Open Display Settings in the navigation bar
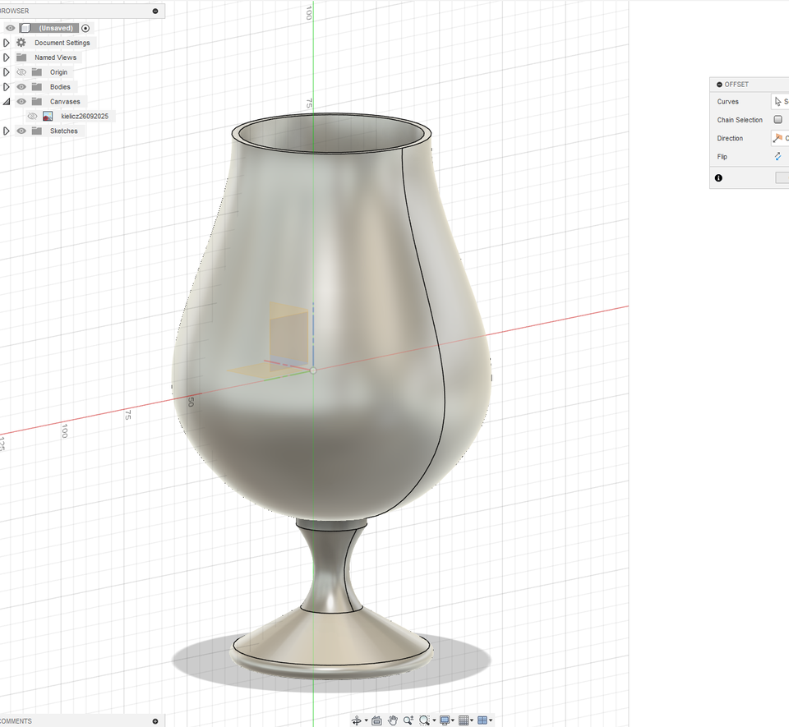The image size is (789, 727). (445, 720)
